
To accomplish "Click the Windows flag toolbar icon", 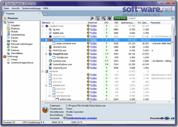I will 110,18.
